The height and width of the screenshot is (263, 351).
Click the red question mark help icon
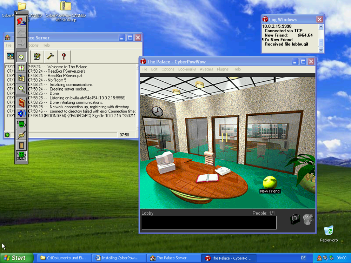pos(64,56)
